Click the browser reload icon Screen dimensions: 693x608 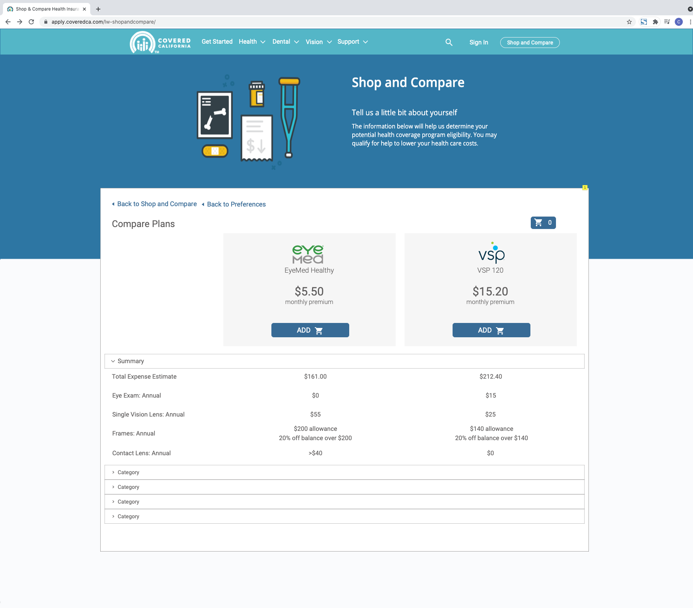pyautogui.click(x=31, y=22)
